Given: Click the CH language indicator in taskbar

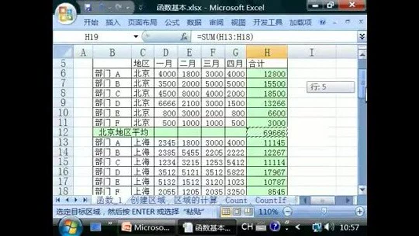Looking at the screenshot, I should 247,226.
